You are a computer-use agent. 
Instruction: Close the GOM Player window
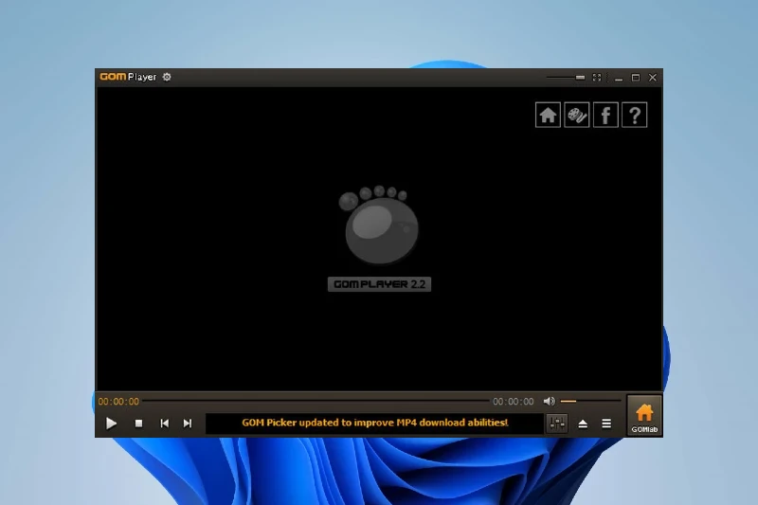[653, 78]
